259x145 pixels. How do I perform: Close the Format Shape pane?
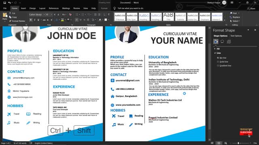(255, 30)
